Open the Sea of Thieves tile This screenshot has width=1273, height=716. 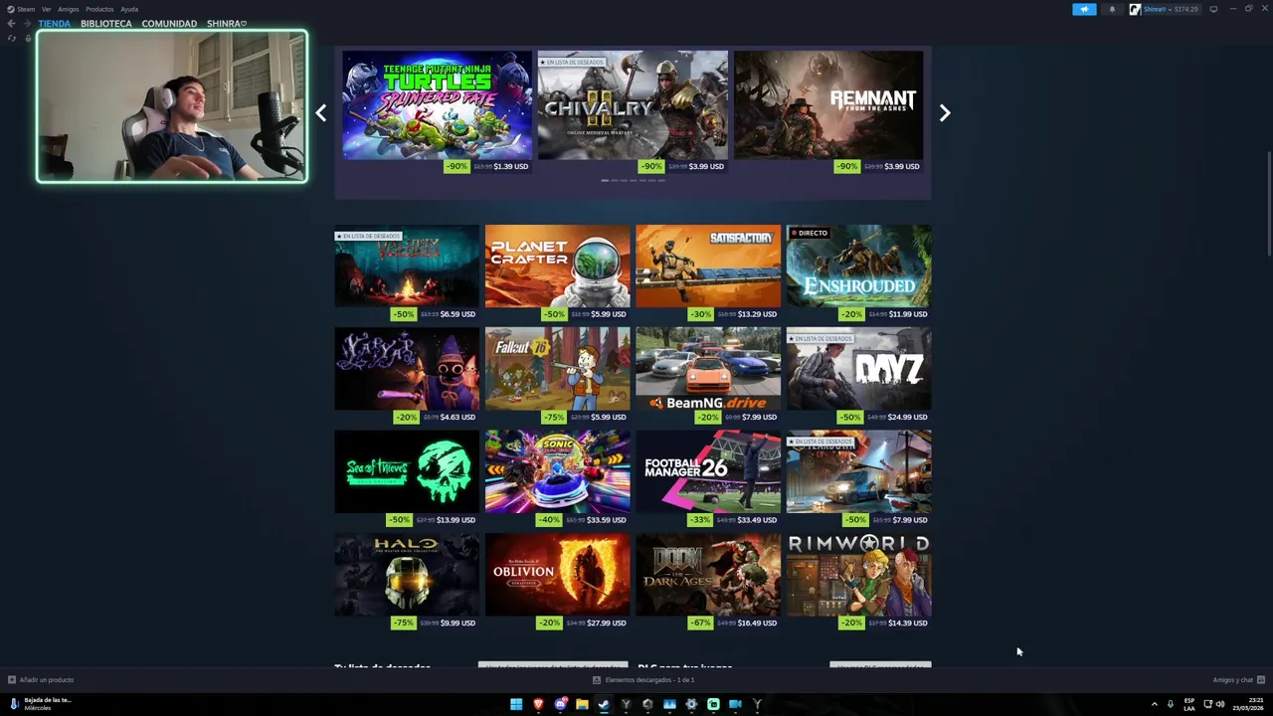click(x=407, y=471)
